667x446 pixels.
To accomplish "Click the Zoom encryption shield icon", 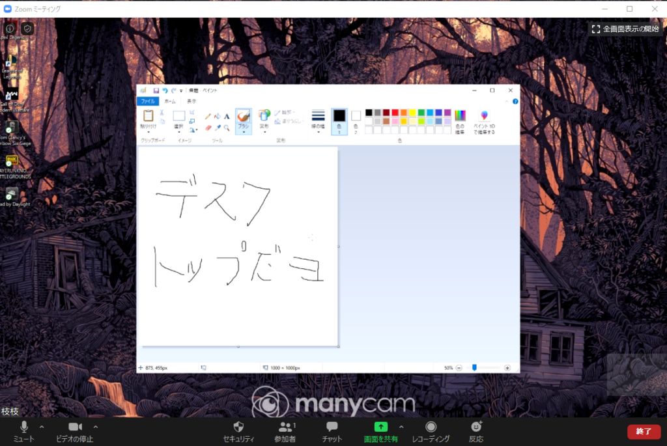I will point(27,29).
